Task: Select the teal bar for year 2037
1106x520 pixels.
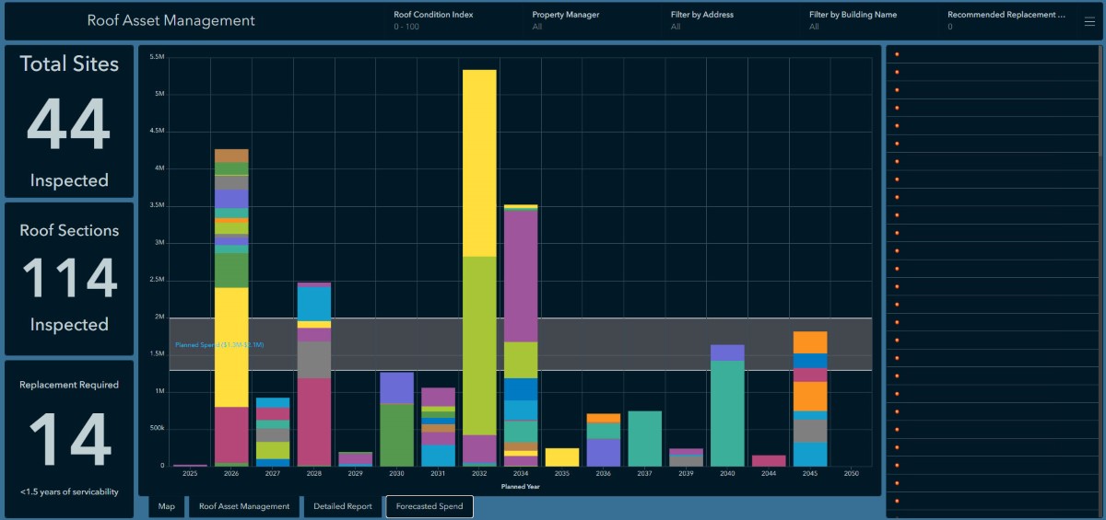Action: pyautogui.click(x=645, y=438)
